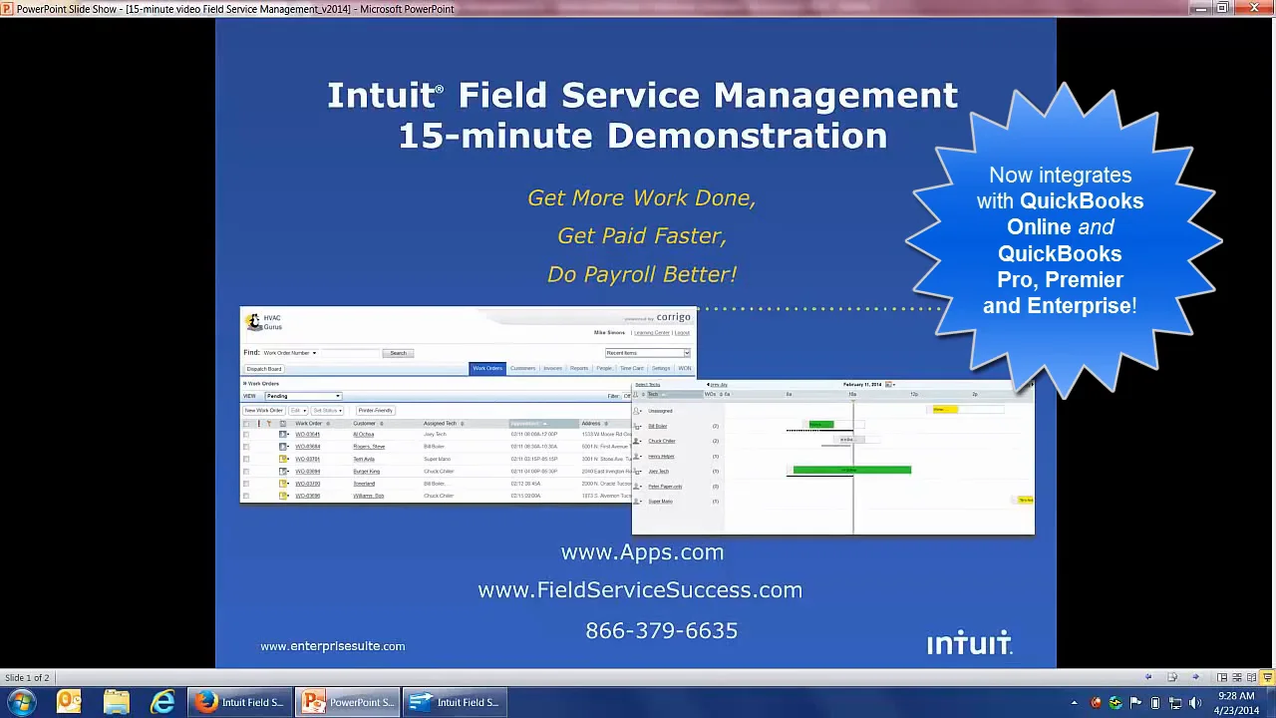Screen dimensions: 1276x718
Task: Launch Outlook from the taskbar
Action: 69,702
